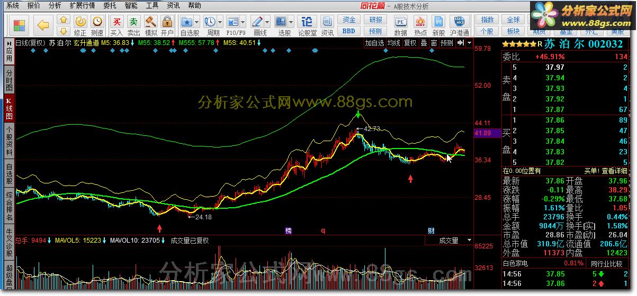
Task: Open the 修正 correction tool
Action: click(x=80, y=25)
